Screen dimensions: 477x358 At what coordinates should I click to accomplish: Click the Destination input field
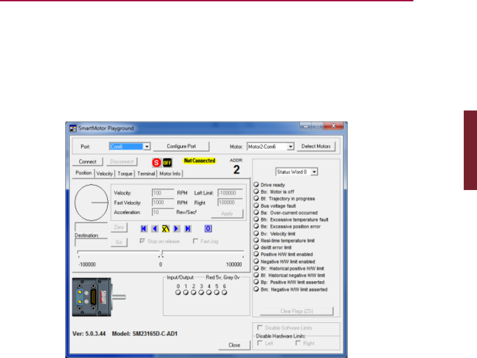91,242
